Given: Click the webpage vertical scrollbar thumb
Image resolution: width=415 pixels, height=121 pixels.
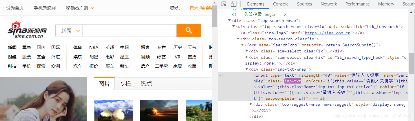Looking at the screenshot, I should coord(215,17).
